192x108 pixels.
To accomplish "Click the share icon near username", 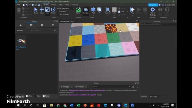I will click(x=162, y=5).
